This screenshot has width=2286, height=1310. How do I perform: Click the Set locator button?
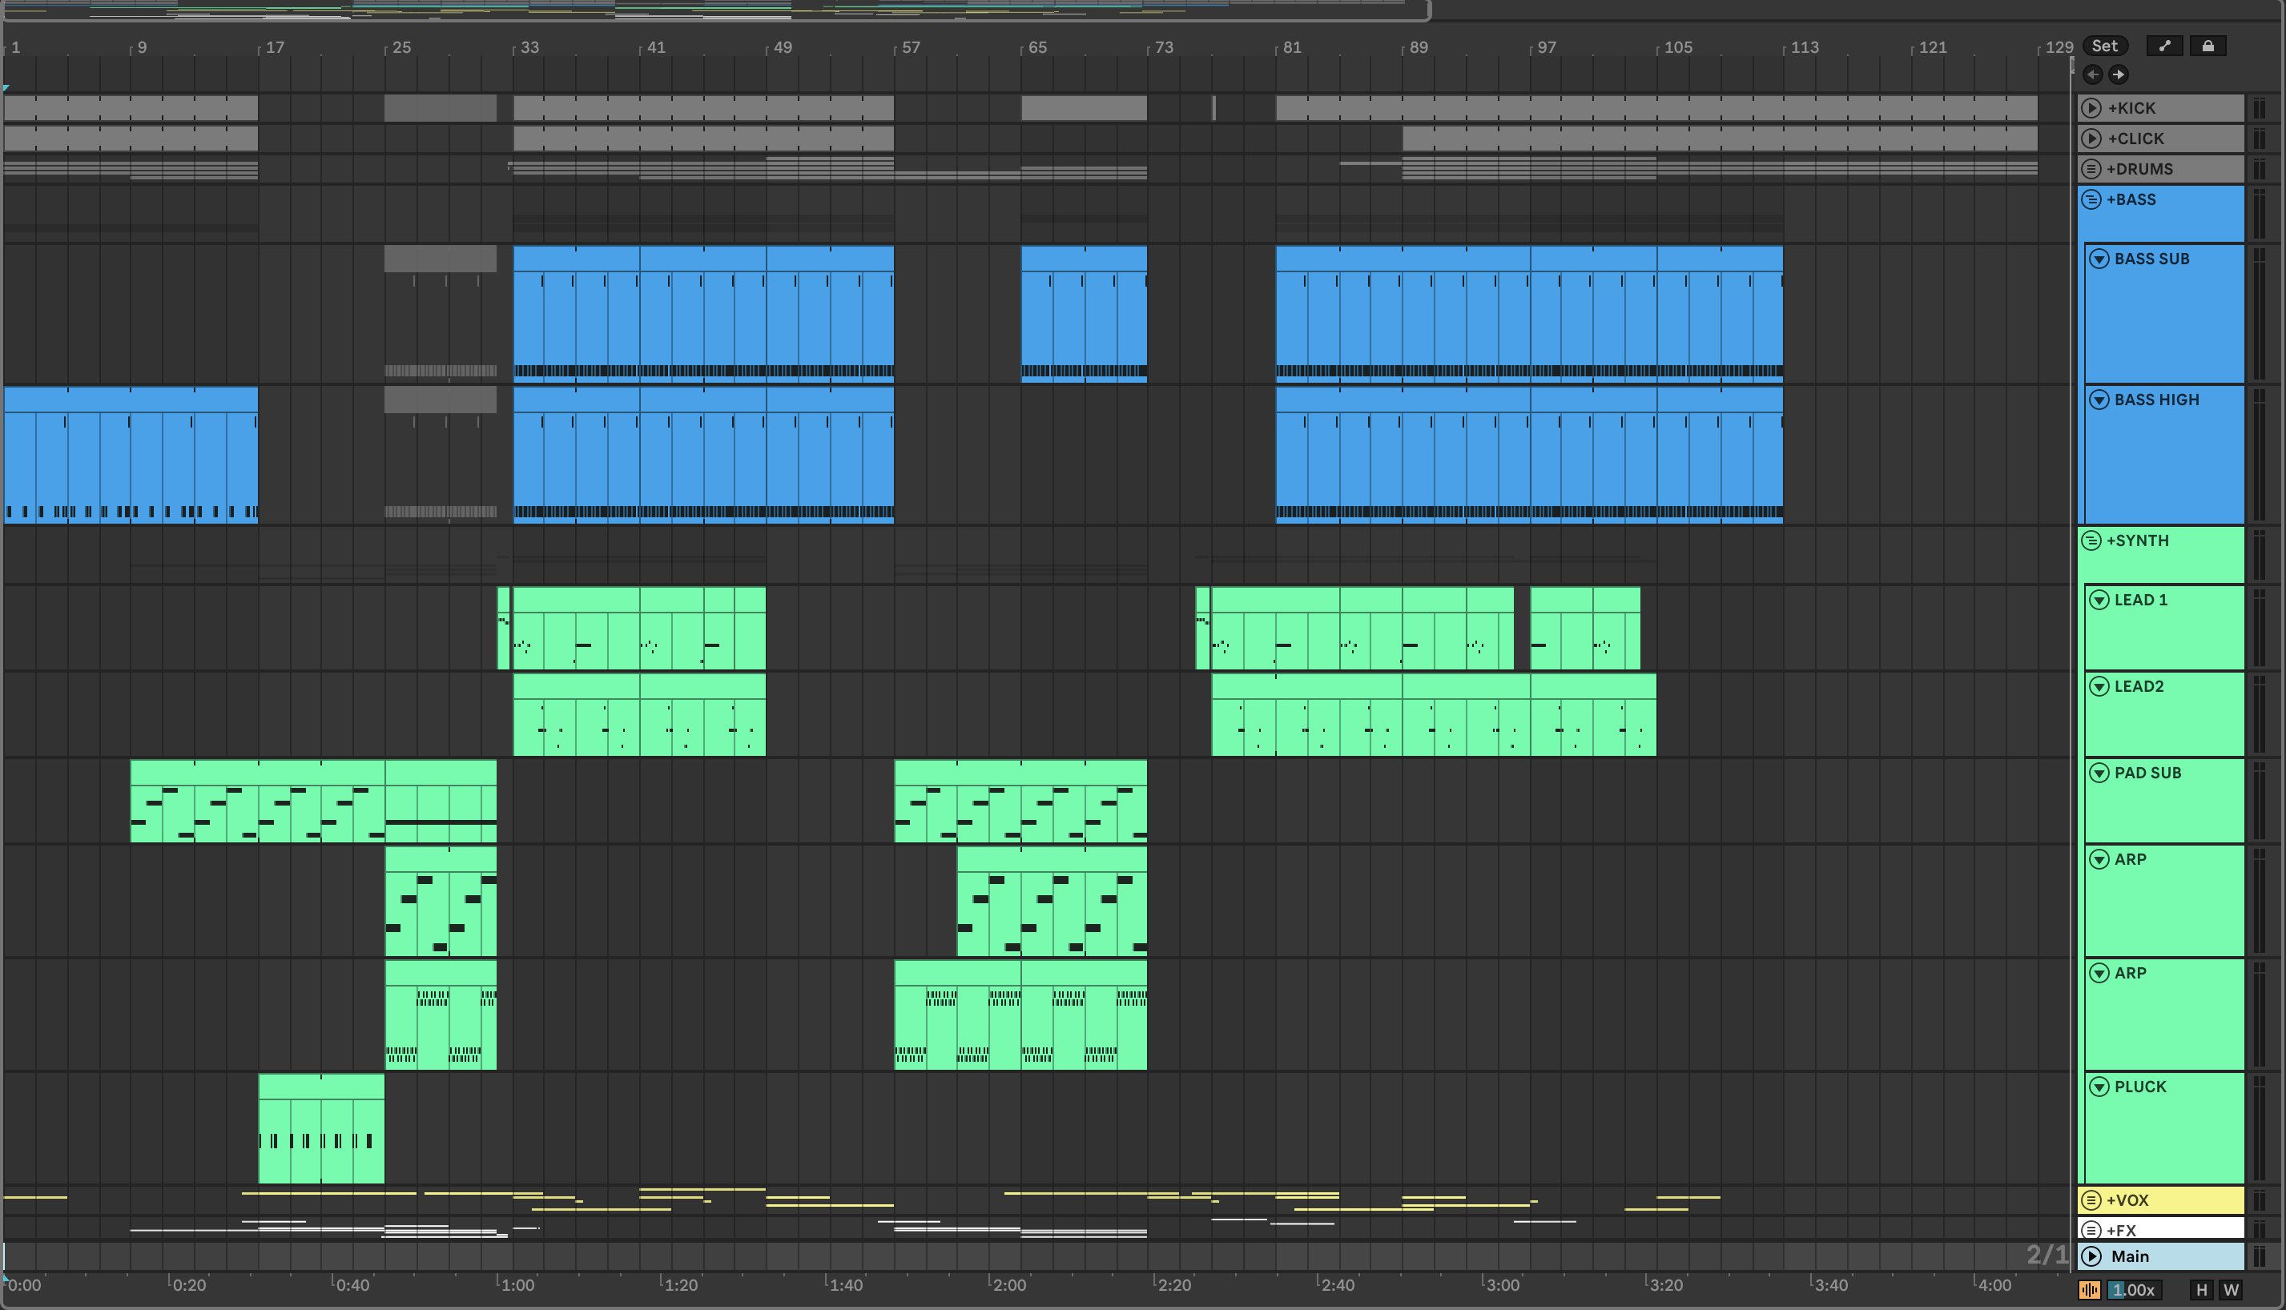(2104, 46)
